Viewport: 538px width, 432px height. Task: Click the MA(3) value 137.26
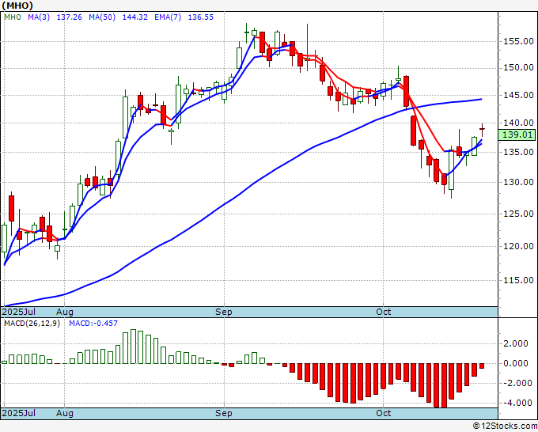coord(70,17)
